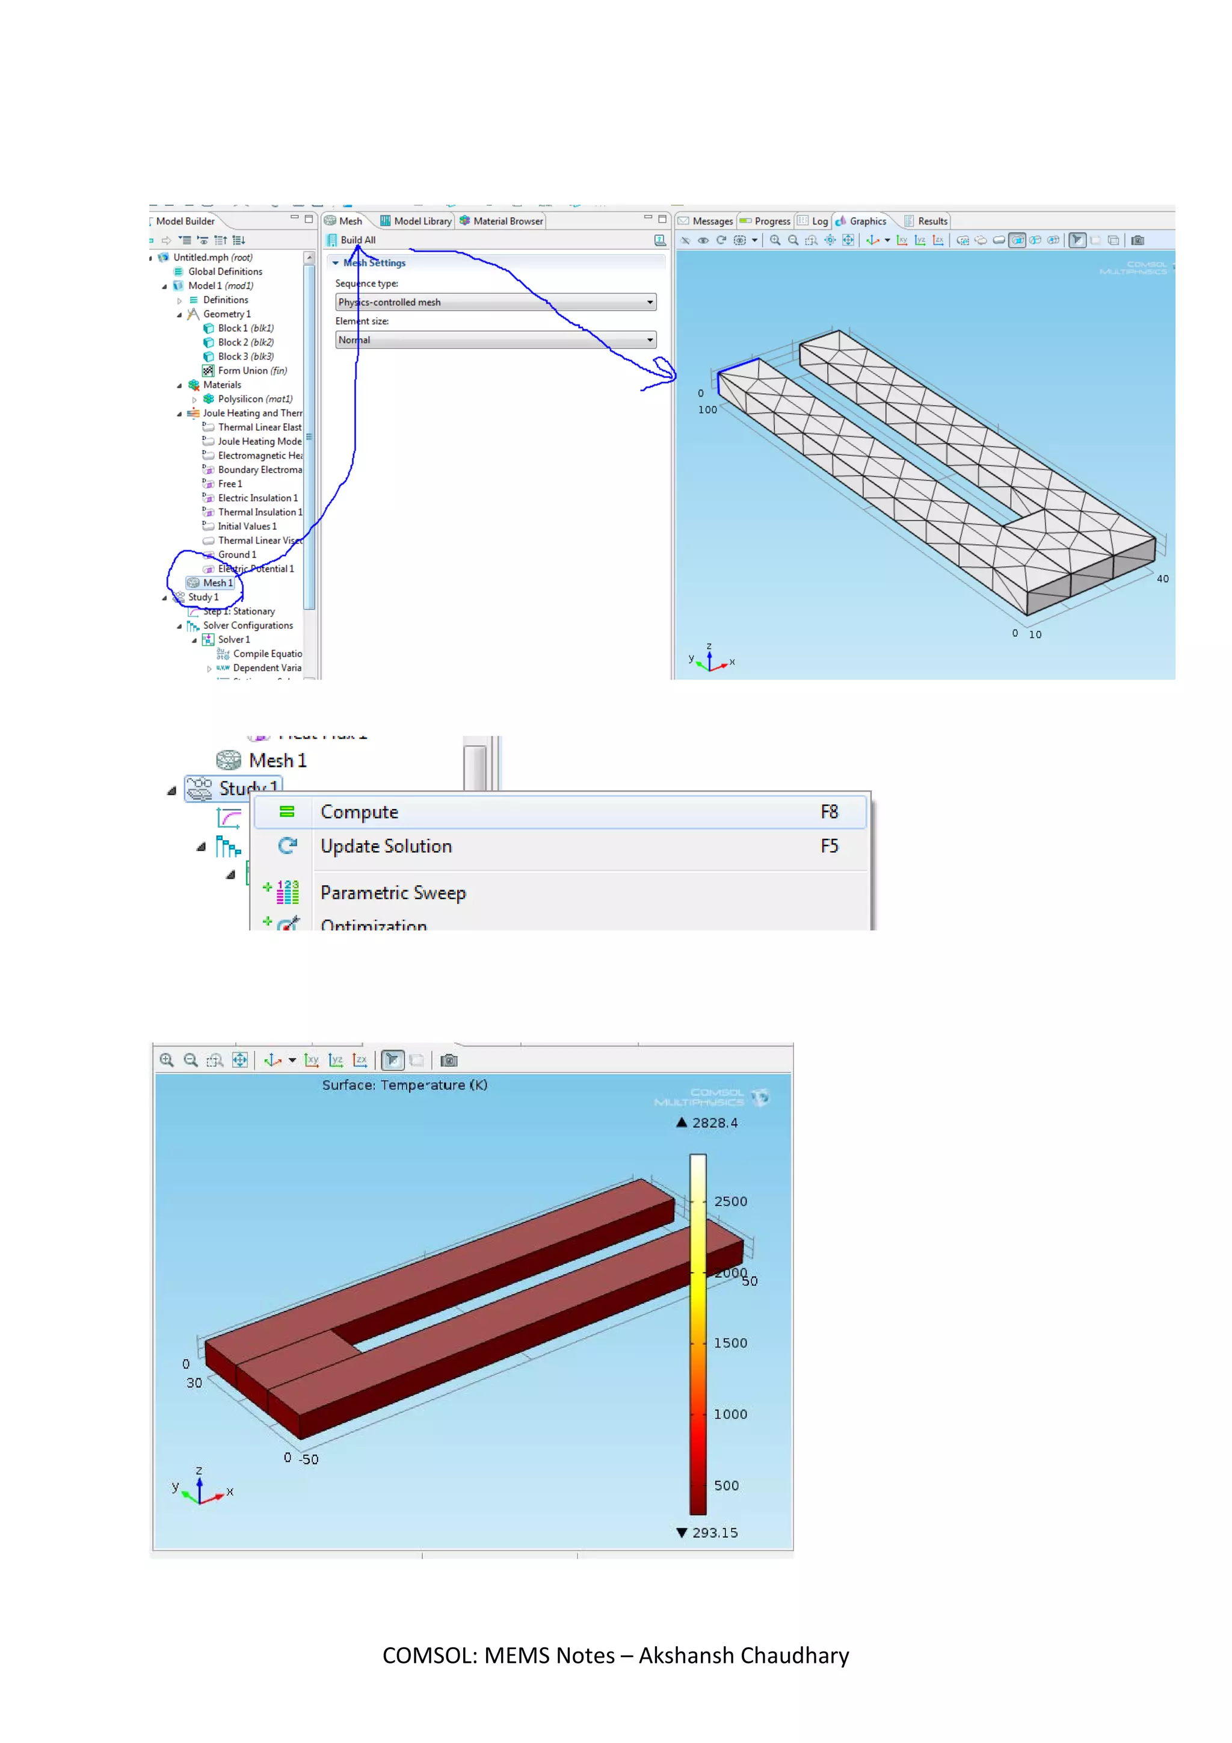This screenshot has width=1232, height=1743.
Task: Click reset hiding refresh icon
Action: coord(721,241)
